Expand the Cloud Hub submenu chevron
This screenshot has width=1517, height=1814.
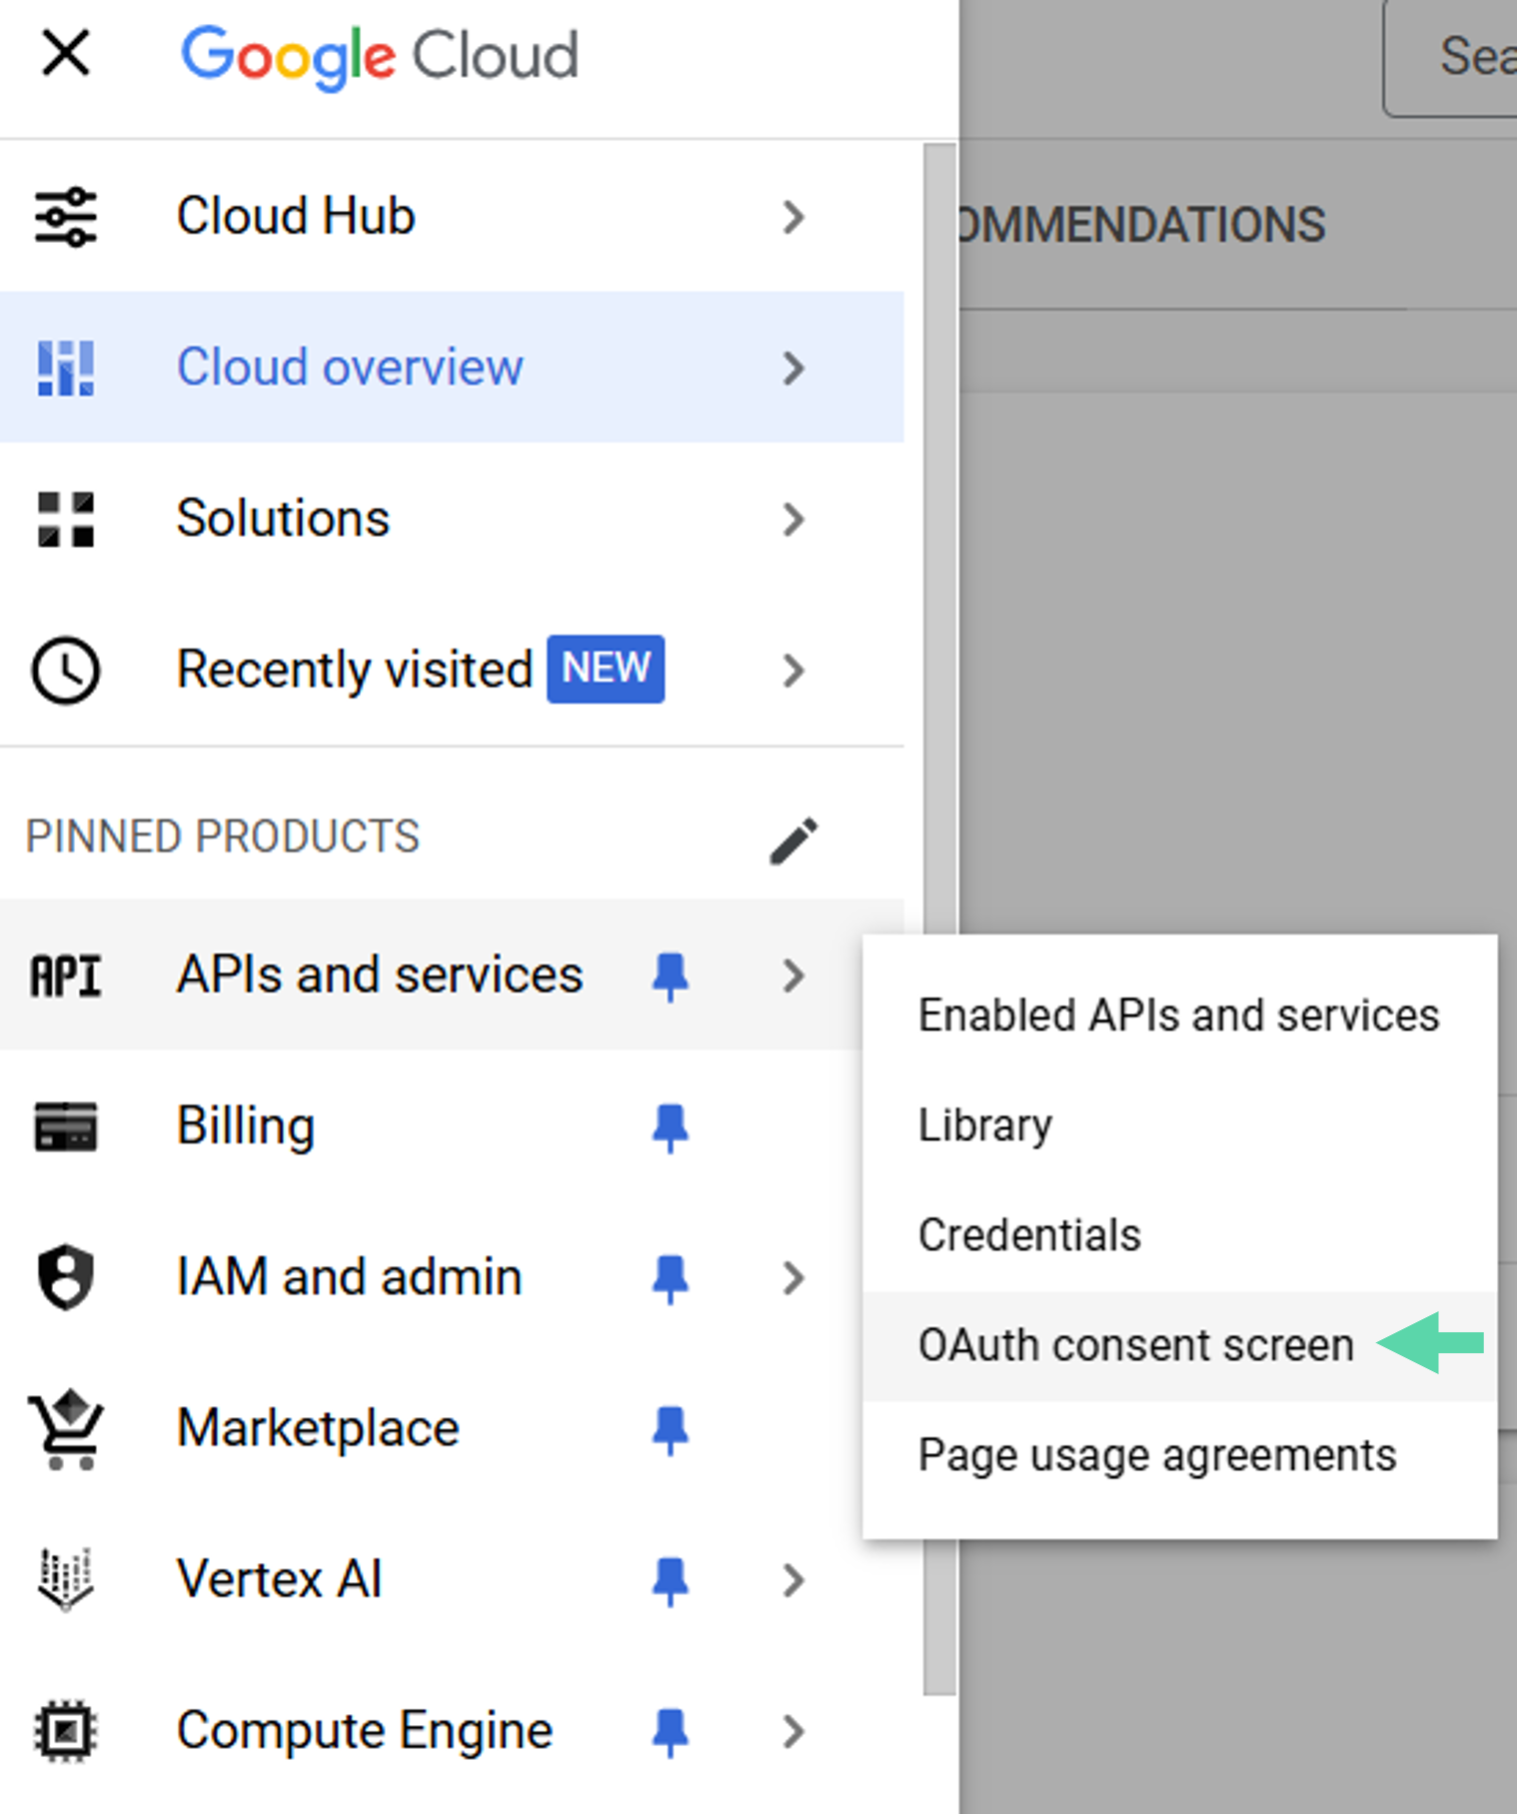[x=793, y=217]
